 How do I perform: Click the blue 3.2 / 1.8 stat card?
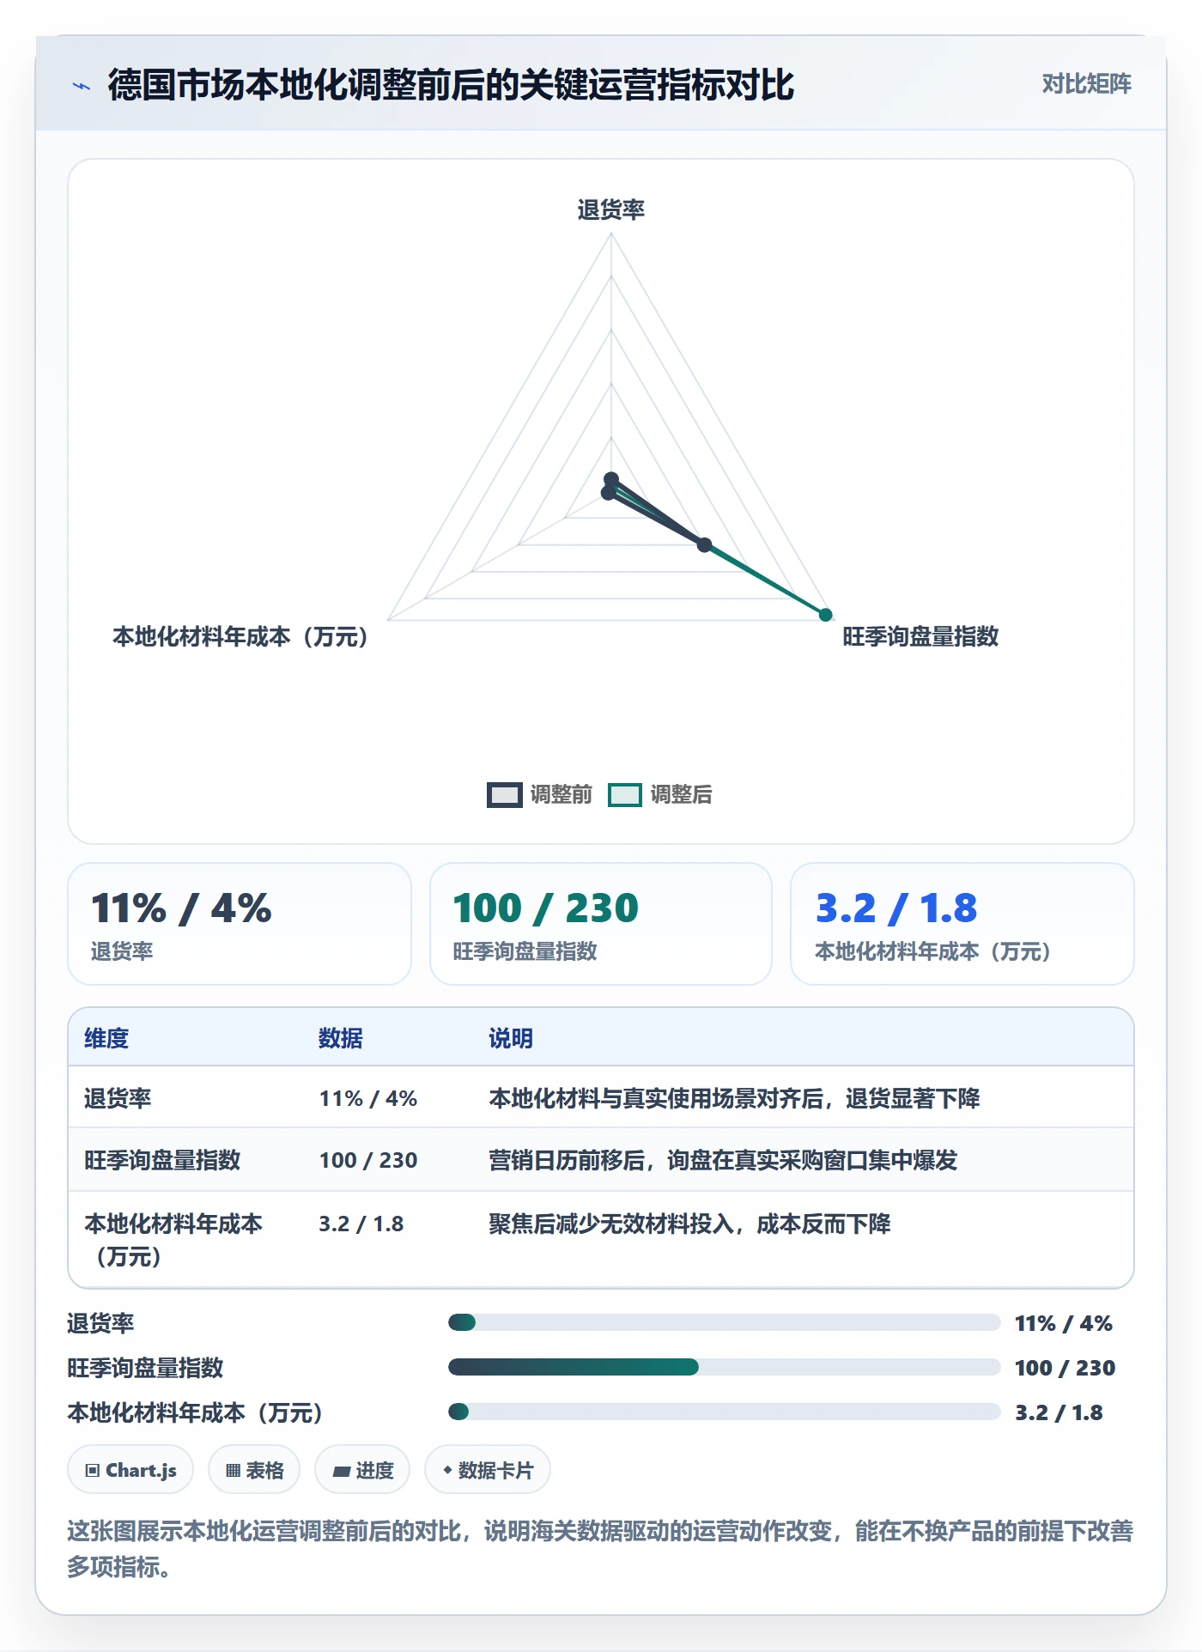(x=962, y=924)
